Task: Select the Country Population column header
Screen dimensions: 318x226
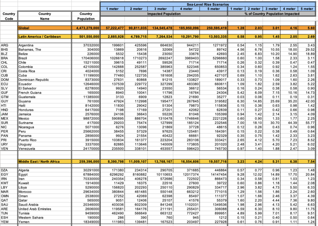Action: click(x=86, y=16)
